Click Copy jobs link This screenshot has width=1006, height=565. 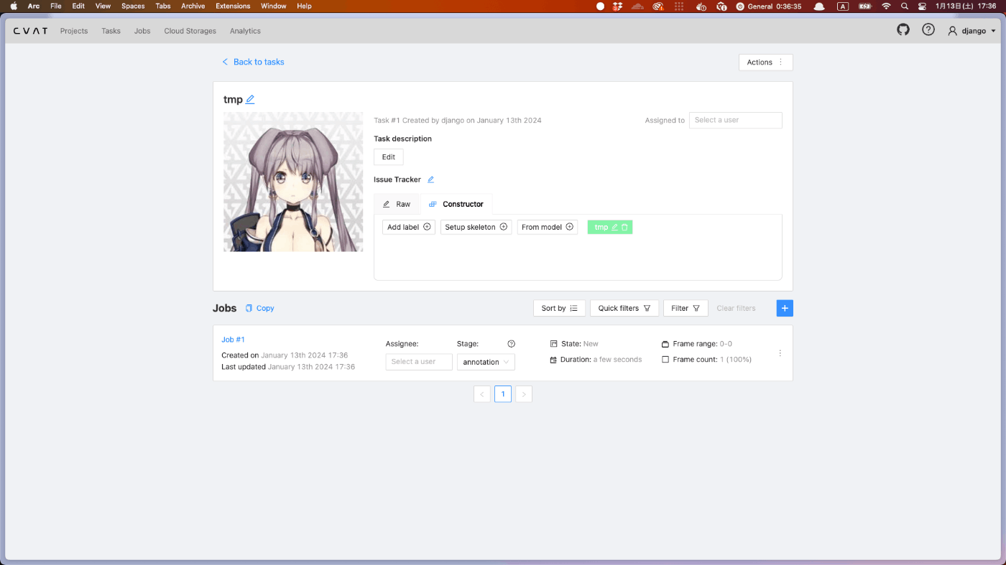click(259, 308)
